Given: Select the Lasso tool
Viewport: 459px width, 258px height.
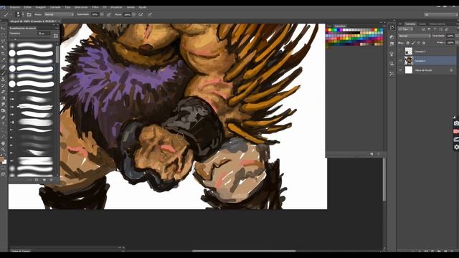Looking at the screenshot, I should click(3, 41).
